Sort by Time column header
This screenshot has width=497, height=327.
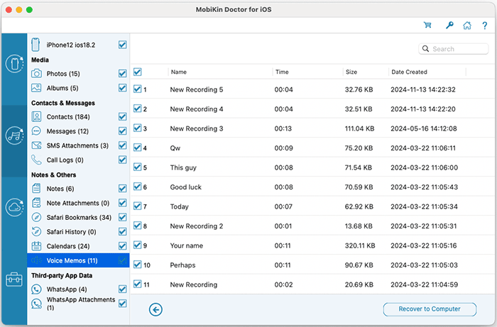(x=282, y=72)
